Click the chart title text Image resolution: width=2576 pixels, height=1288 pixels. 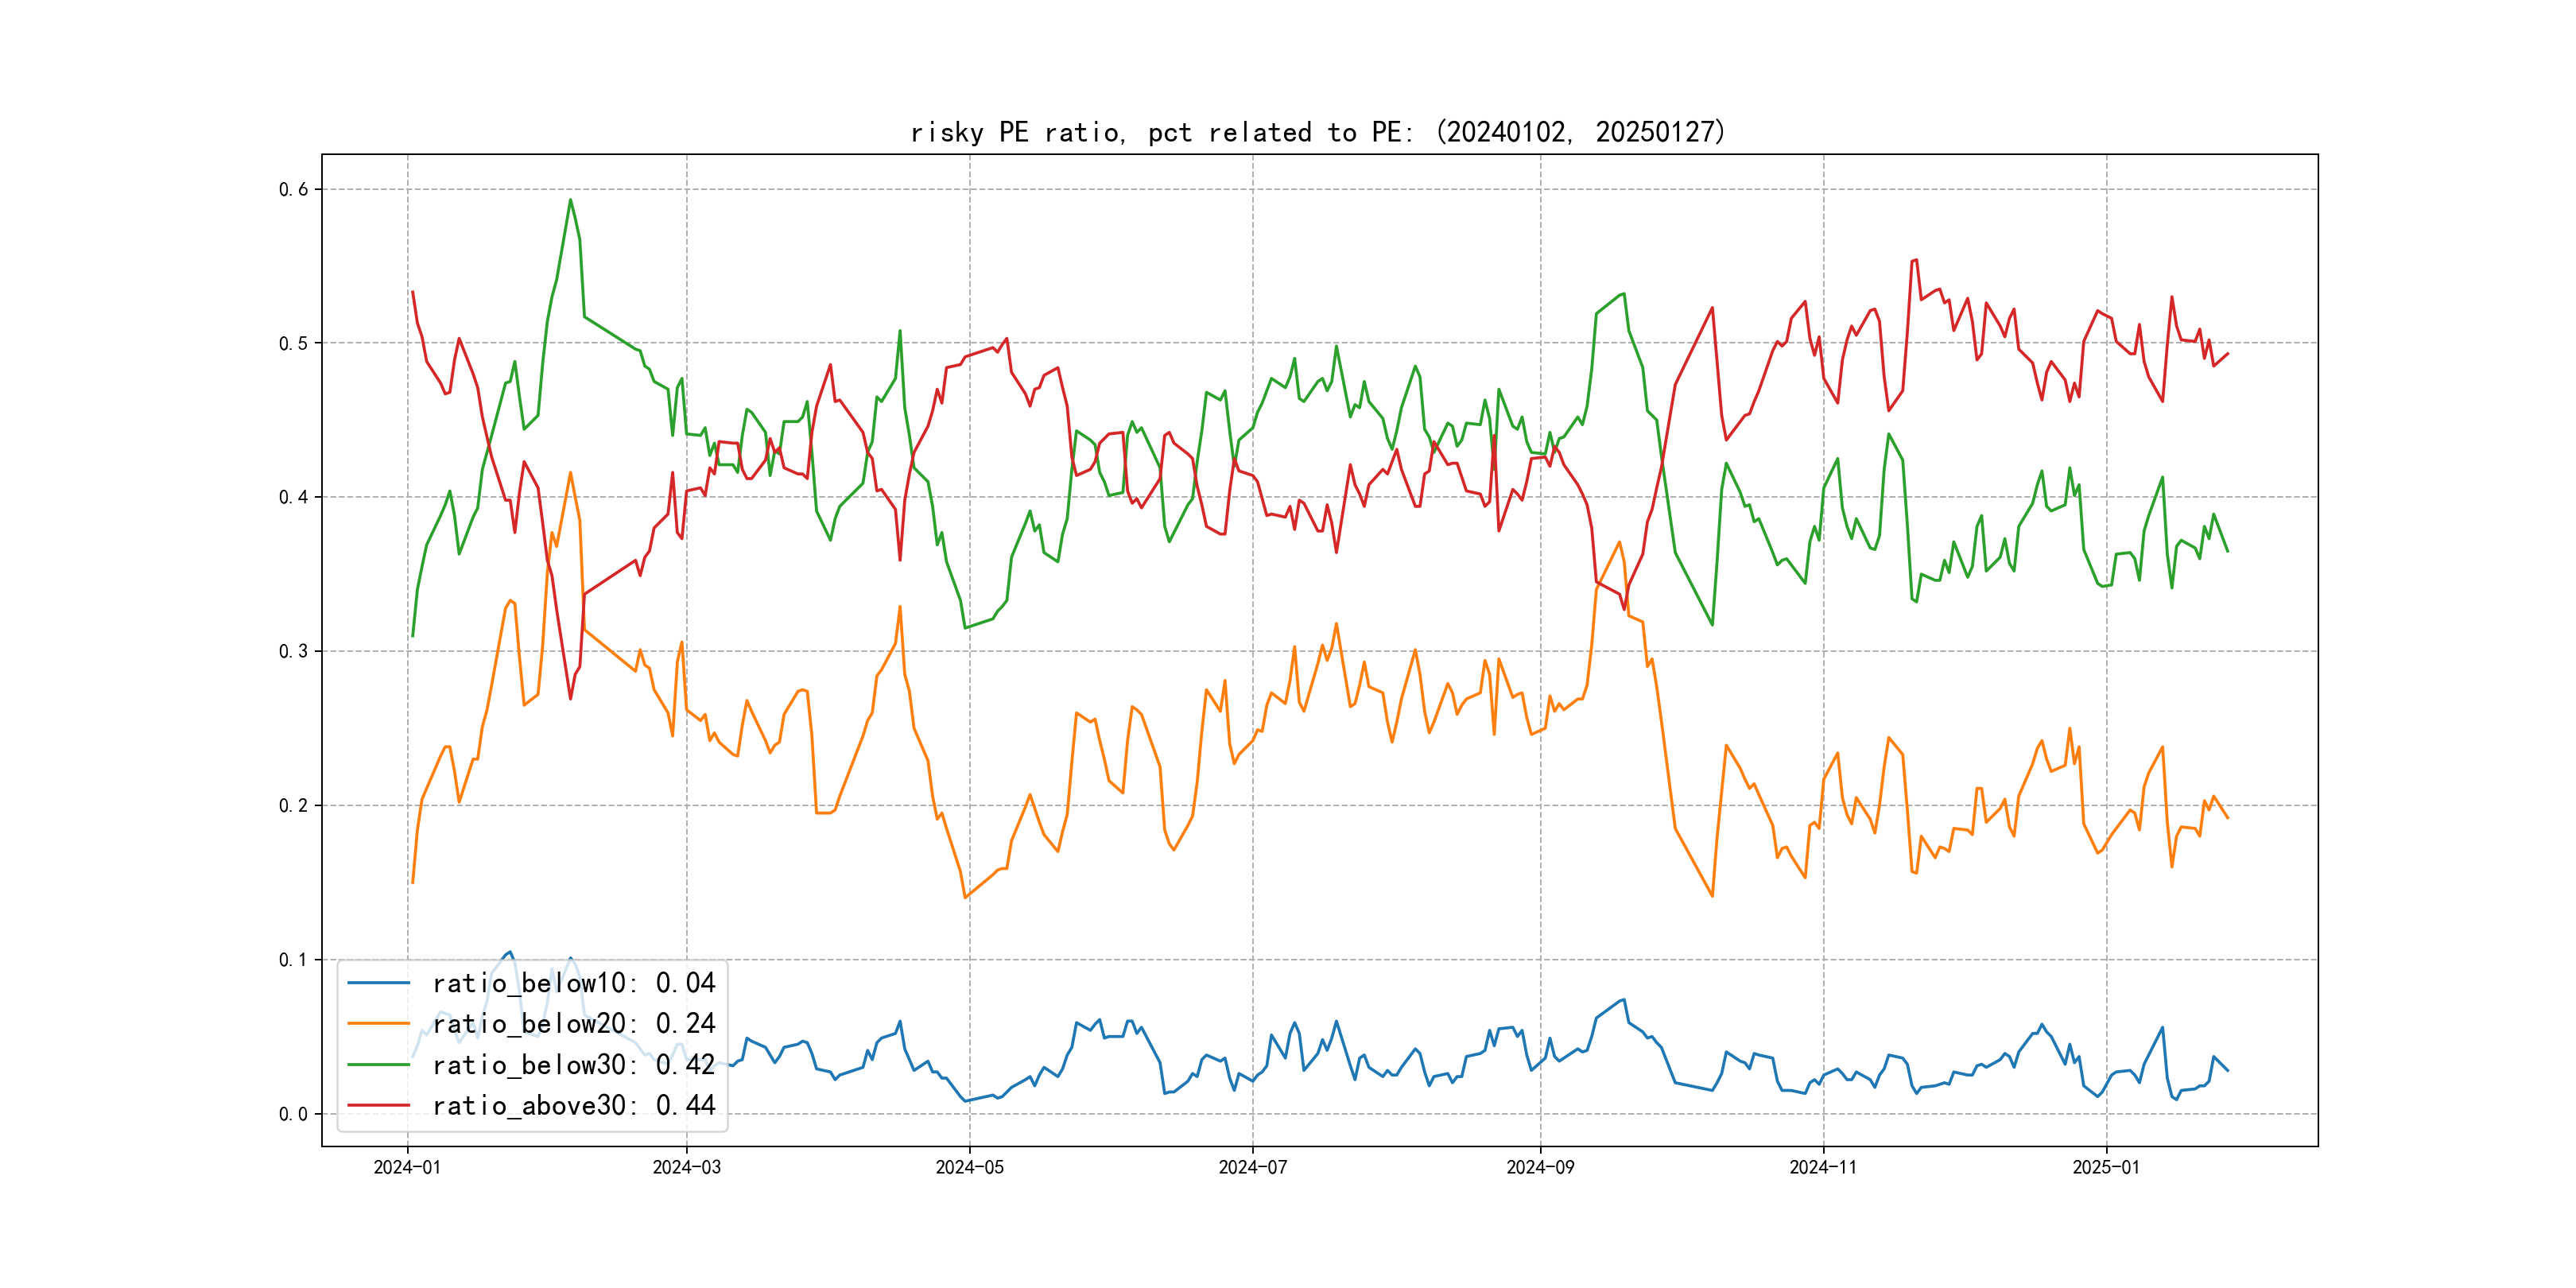pos(1318,132)
